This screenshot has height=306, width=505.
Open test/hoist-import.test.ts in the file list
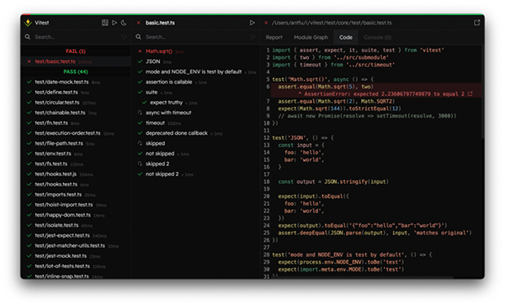click(x=76, y=205)
